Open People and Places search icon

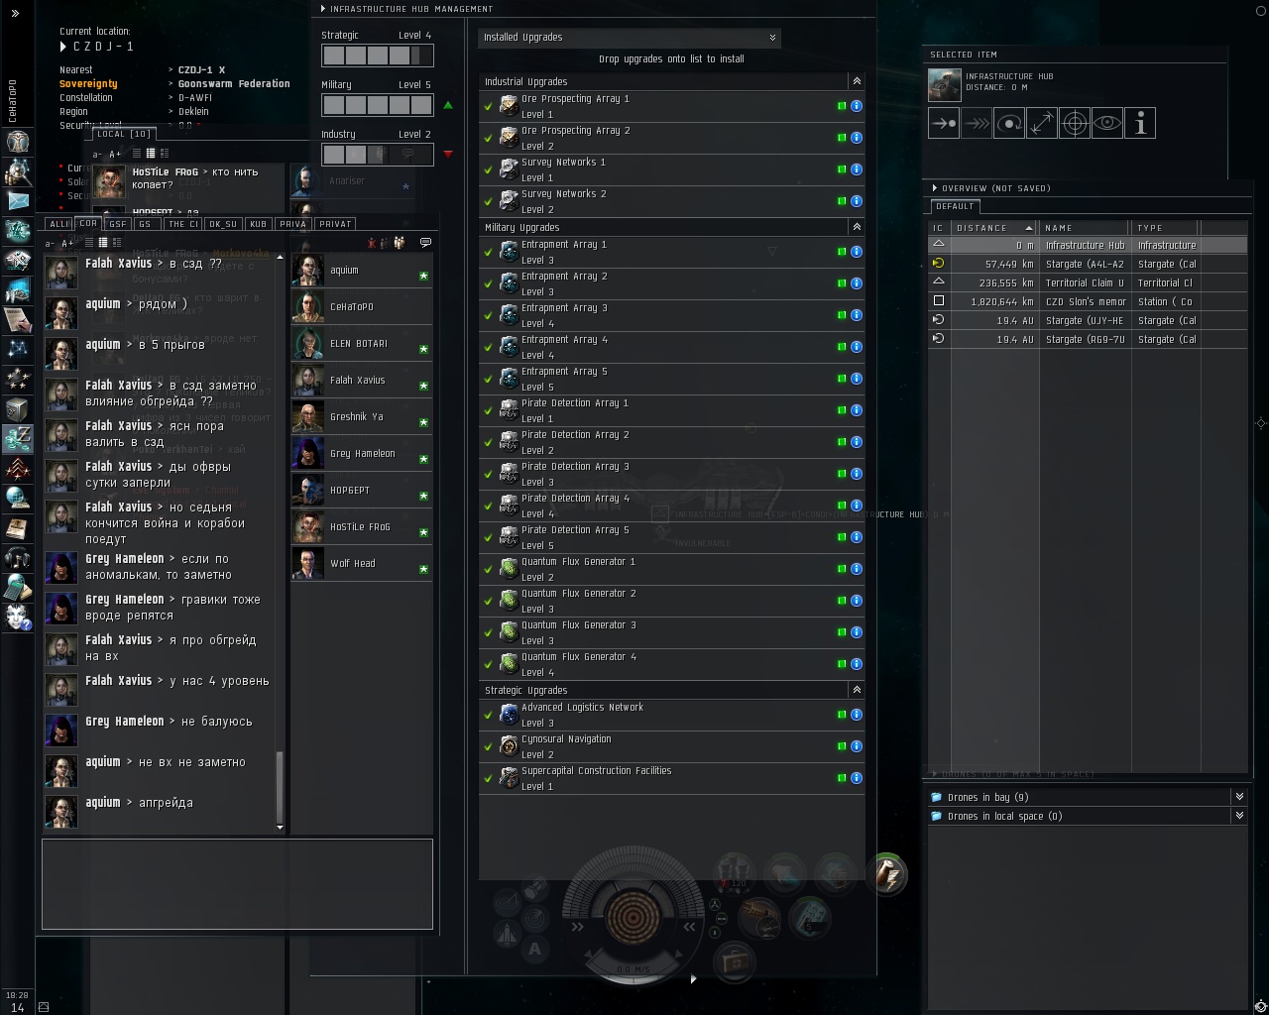point(18,171)
